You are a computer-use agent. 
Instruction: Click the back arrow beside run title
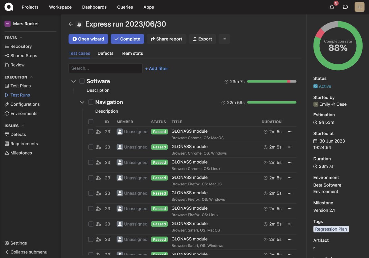click(71, 24)
